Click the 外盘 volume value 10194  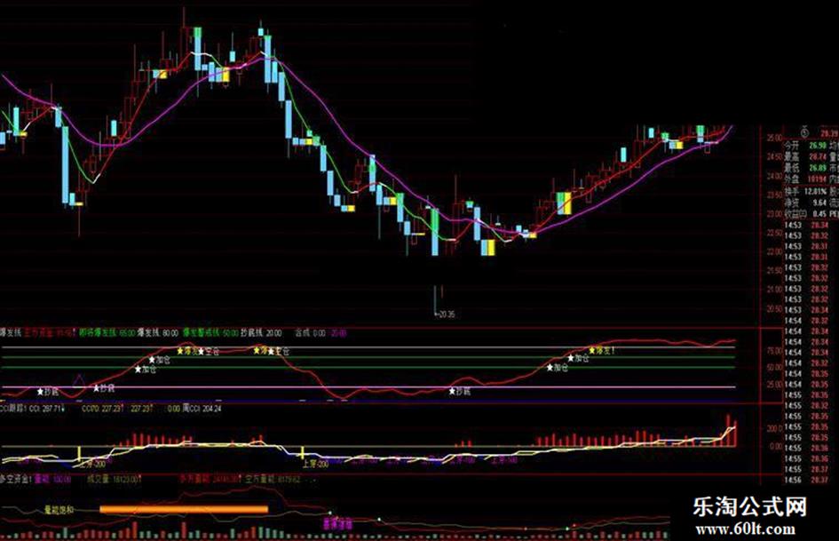[x=816, y=179]
